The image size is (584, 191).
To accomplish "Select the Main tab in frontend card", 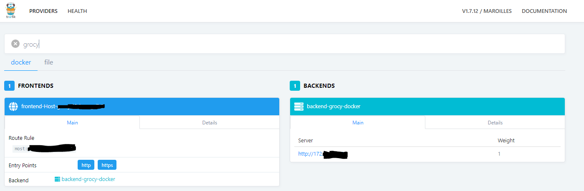I will pos(72,122).
